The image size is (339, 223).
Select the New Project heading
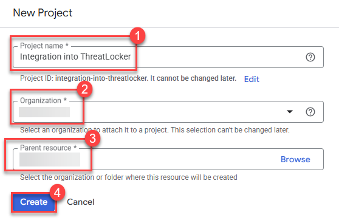coord(43,13)
